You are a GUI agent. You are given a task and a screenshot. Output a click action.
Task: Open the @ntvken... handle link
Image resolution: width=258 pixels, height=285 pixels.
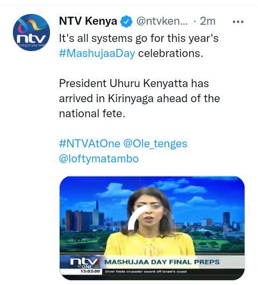click(x=162, y=22)
